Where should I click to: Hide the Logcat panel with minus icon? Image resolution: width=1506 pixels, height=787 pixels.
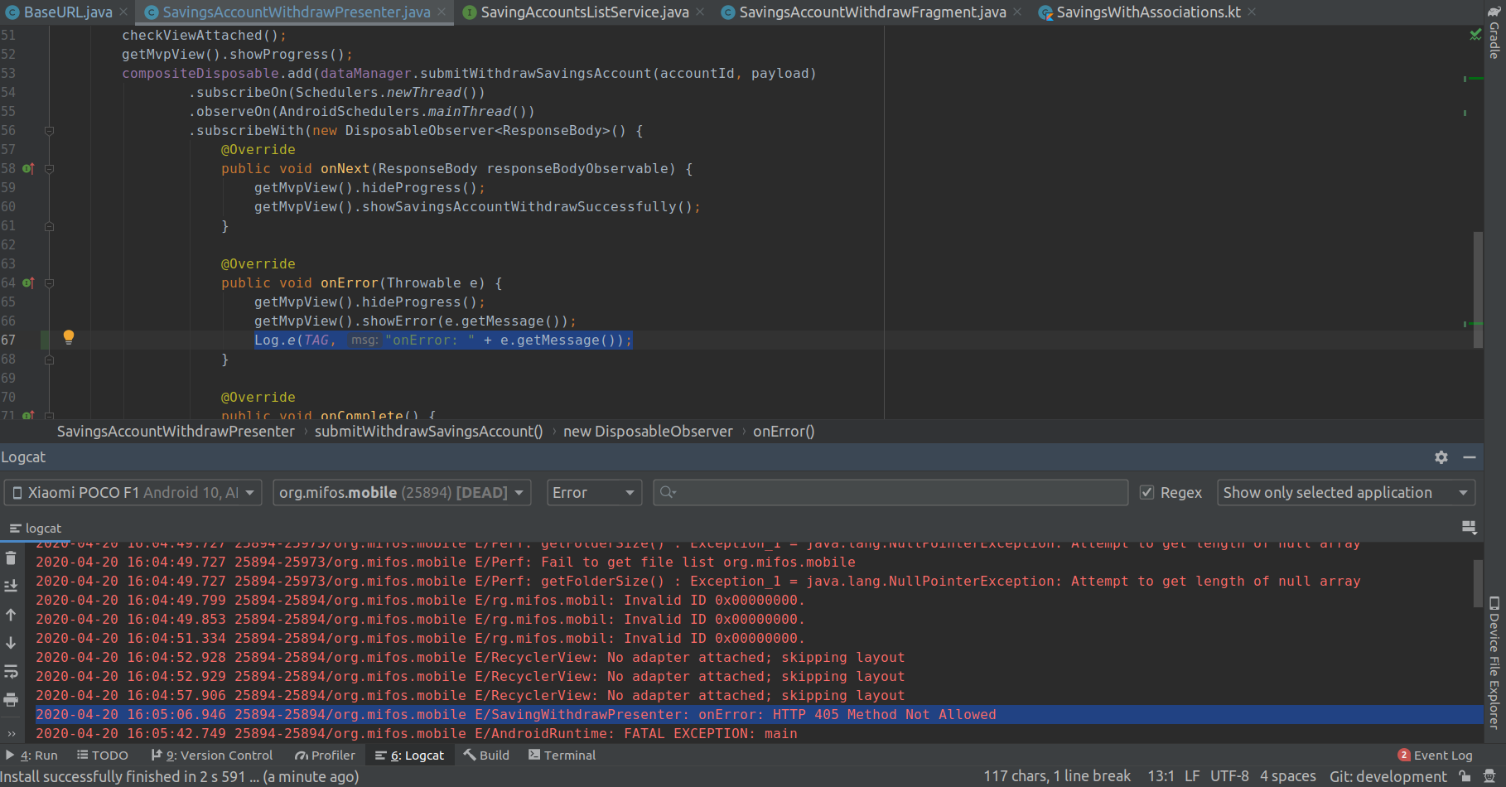pyautogui.click(x=1470, y=457)
